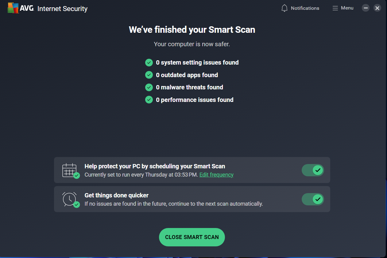Open the Edit frequency link
Image resolution: width=387 pixels, height=258 pixels.
tap(216, 175)
